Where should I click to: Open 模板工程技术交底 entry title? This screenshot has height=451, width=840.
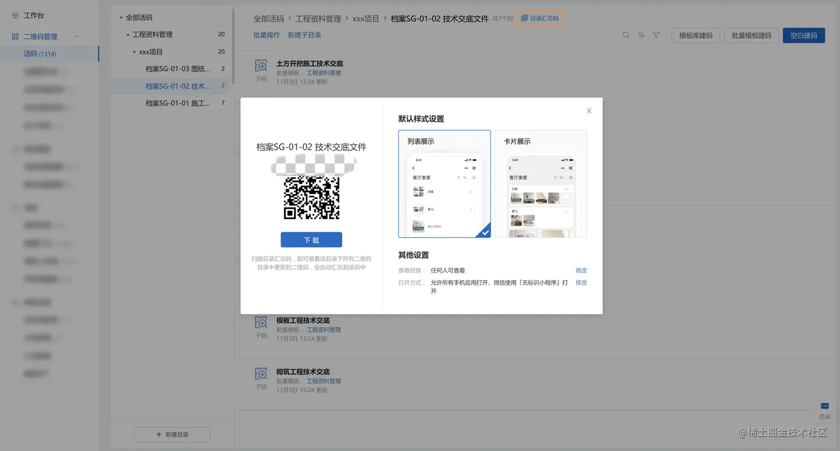[x=303, y=321]
